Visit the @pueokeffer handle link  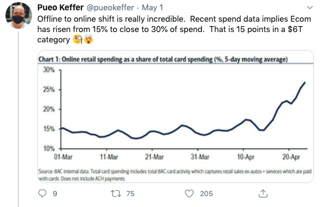pyautogui.click(x=110, y=8)
